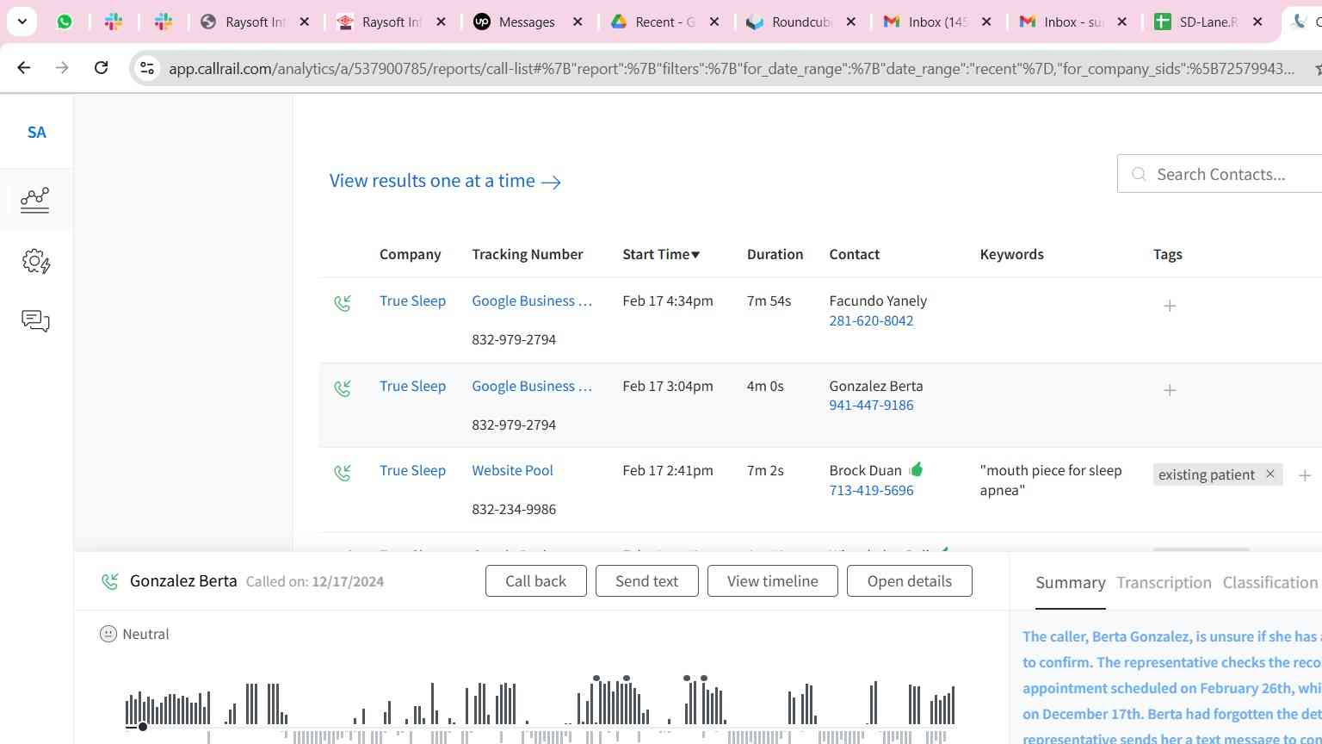Open the CallRail analytics reports icon
1322x744 pixels.
point(35,200)
